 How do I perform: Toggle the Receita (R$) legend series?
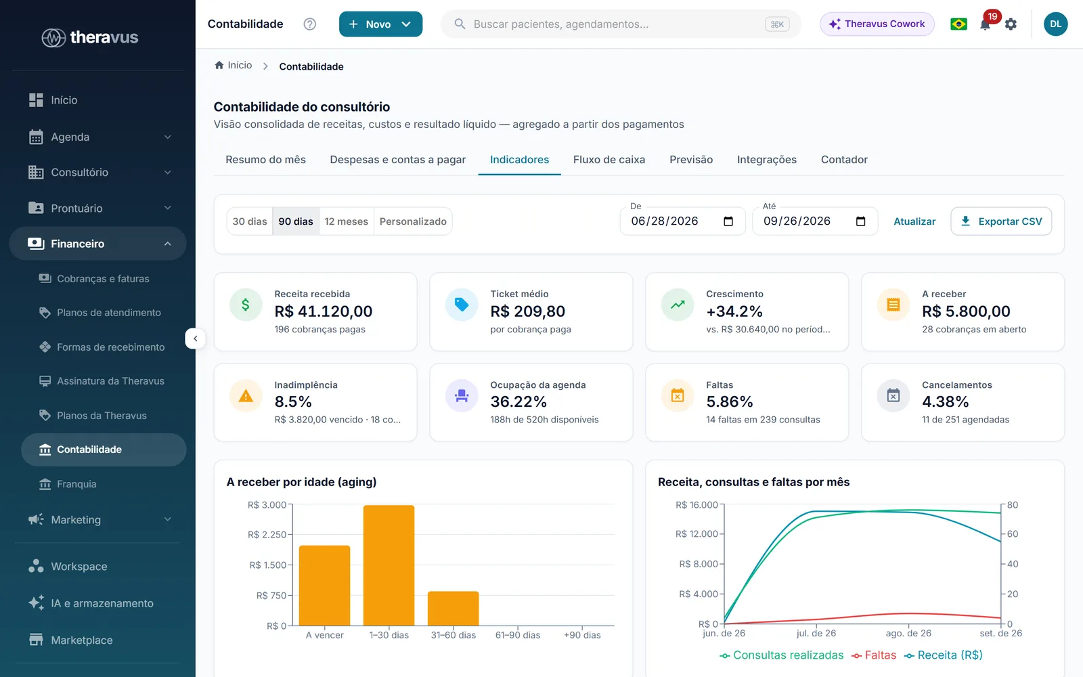coord(943,655)
